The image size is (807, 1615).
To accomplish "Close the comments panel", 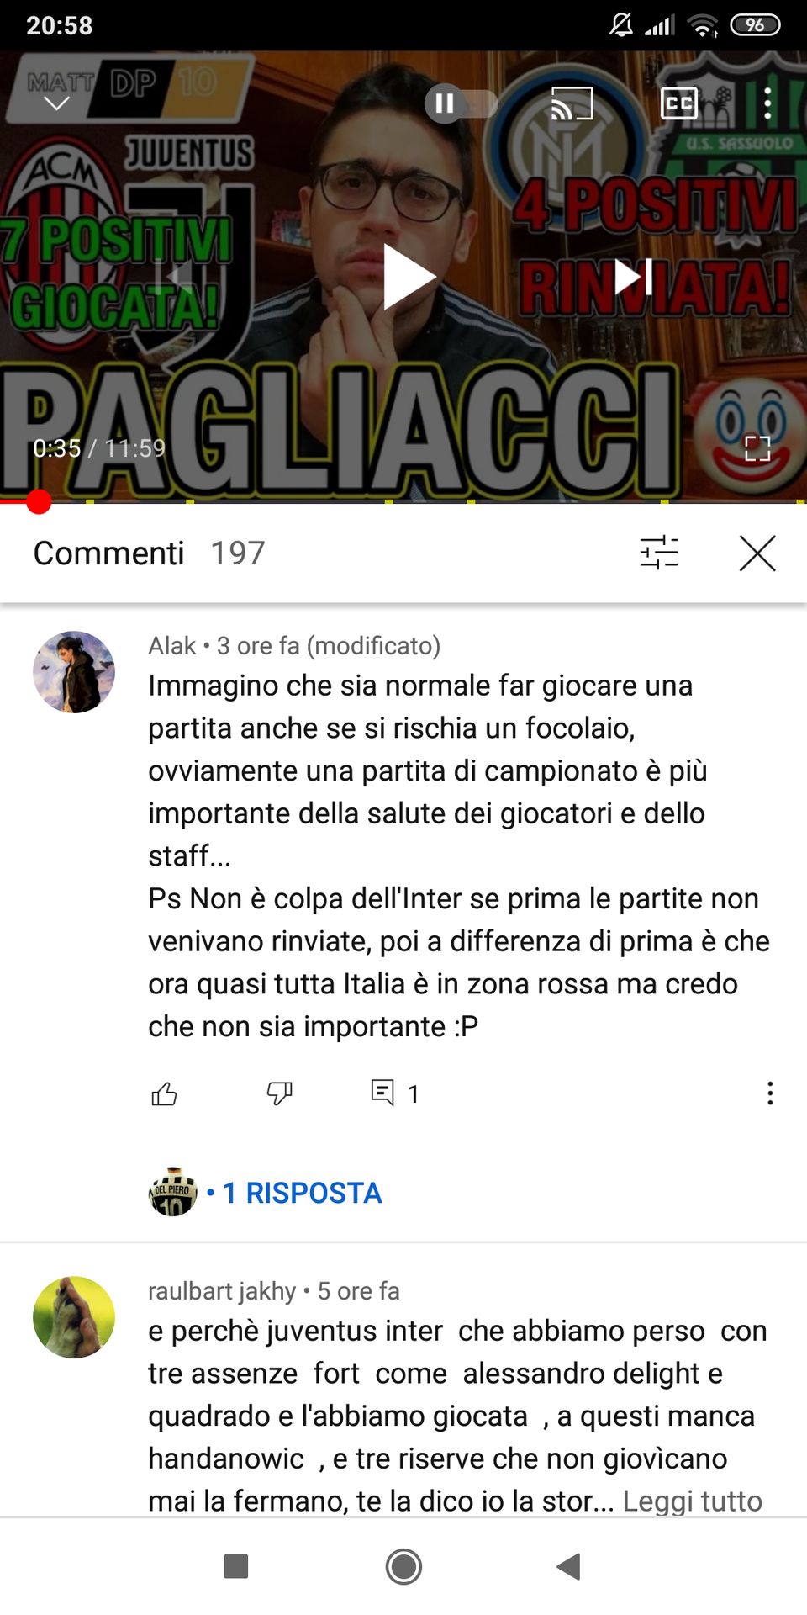I will (x=757, y=553).
